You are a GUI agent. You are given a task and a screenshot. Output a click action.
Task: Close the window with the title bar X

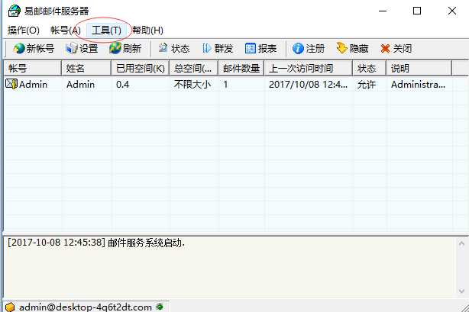click(x=452, y=11)
